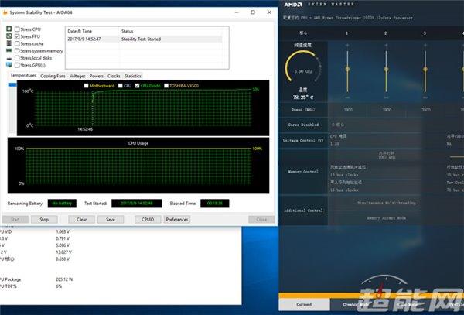The width and height of the screenshot is (464, 315).
Task: Open the Statistics tab
Action: coord(133,76)
